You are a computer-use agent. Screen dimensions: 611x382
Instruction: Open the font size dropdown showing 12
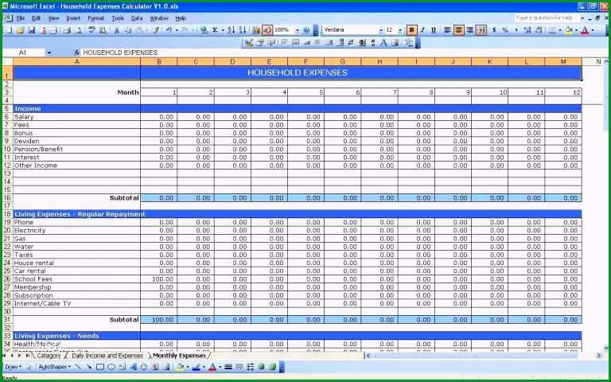(400, 30)
